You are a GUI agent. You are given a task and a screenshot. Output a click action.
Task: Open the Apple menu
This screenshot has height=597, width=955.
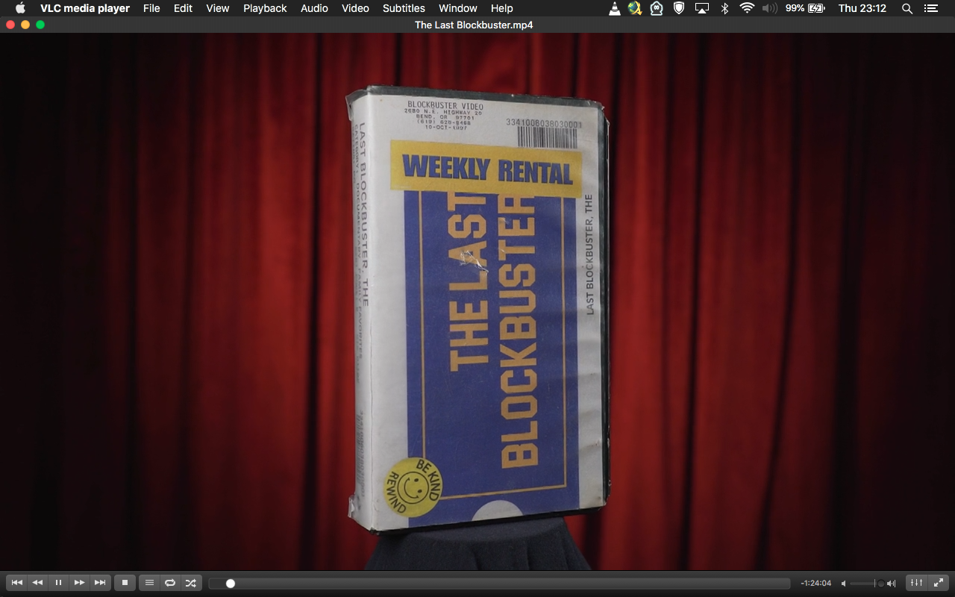tap(20, 8)
